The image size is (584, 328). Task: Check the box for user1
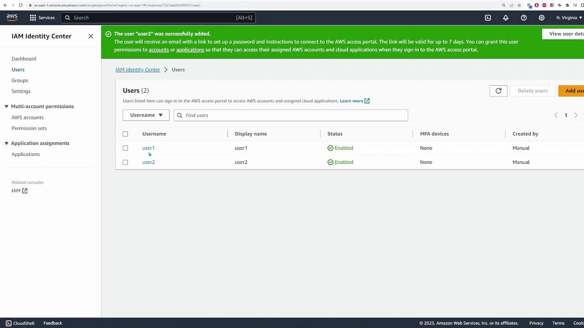[125, 148]
